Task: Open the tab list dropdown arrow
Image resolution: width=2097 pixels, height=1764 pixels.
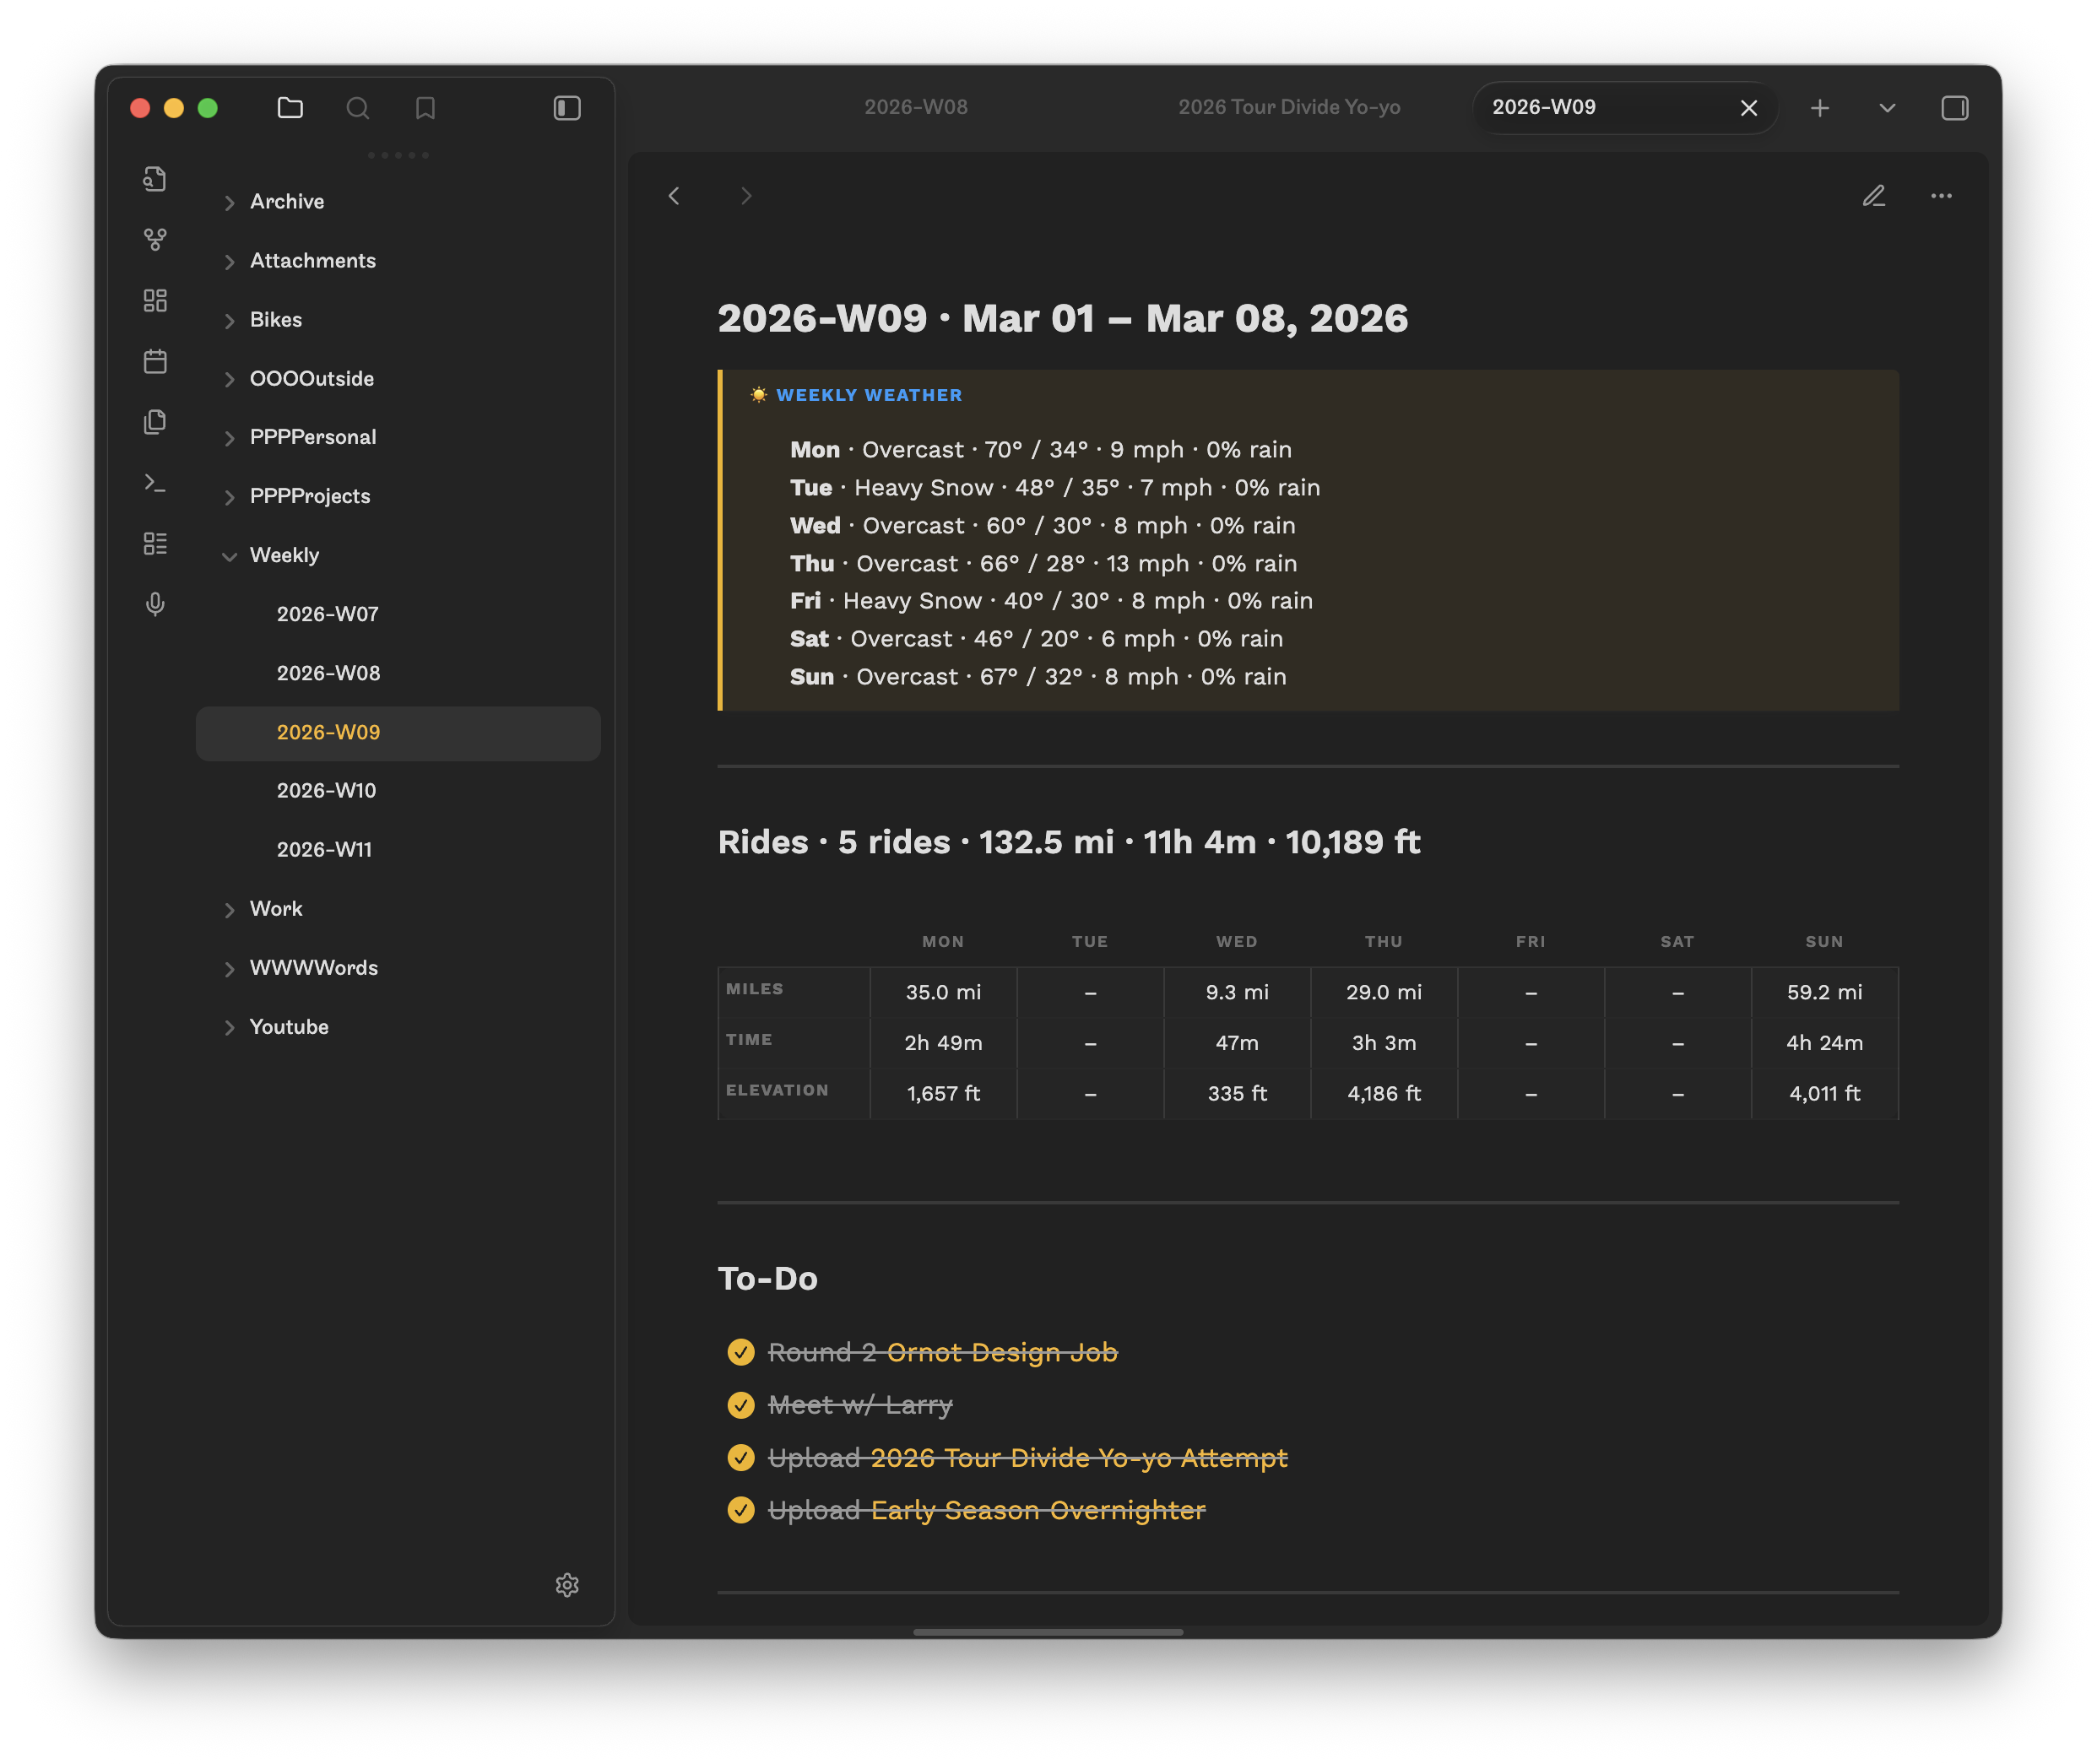Action: point(1887,108)
